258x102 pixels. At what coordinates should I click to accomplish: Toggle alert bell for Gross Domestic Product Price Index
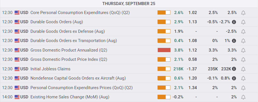[243, 59]
